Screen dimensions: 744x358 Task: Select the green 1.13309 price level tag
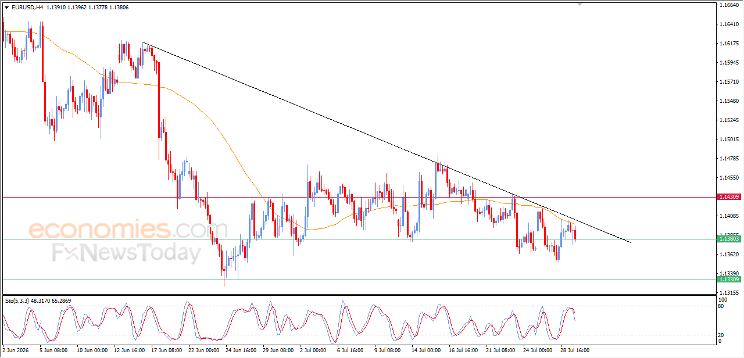click(x=728, y=280)
